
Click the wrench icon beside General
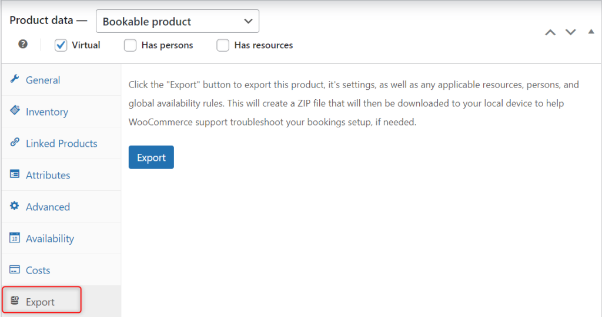(15, 79)
